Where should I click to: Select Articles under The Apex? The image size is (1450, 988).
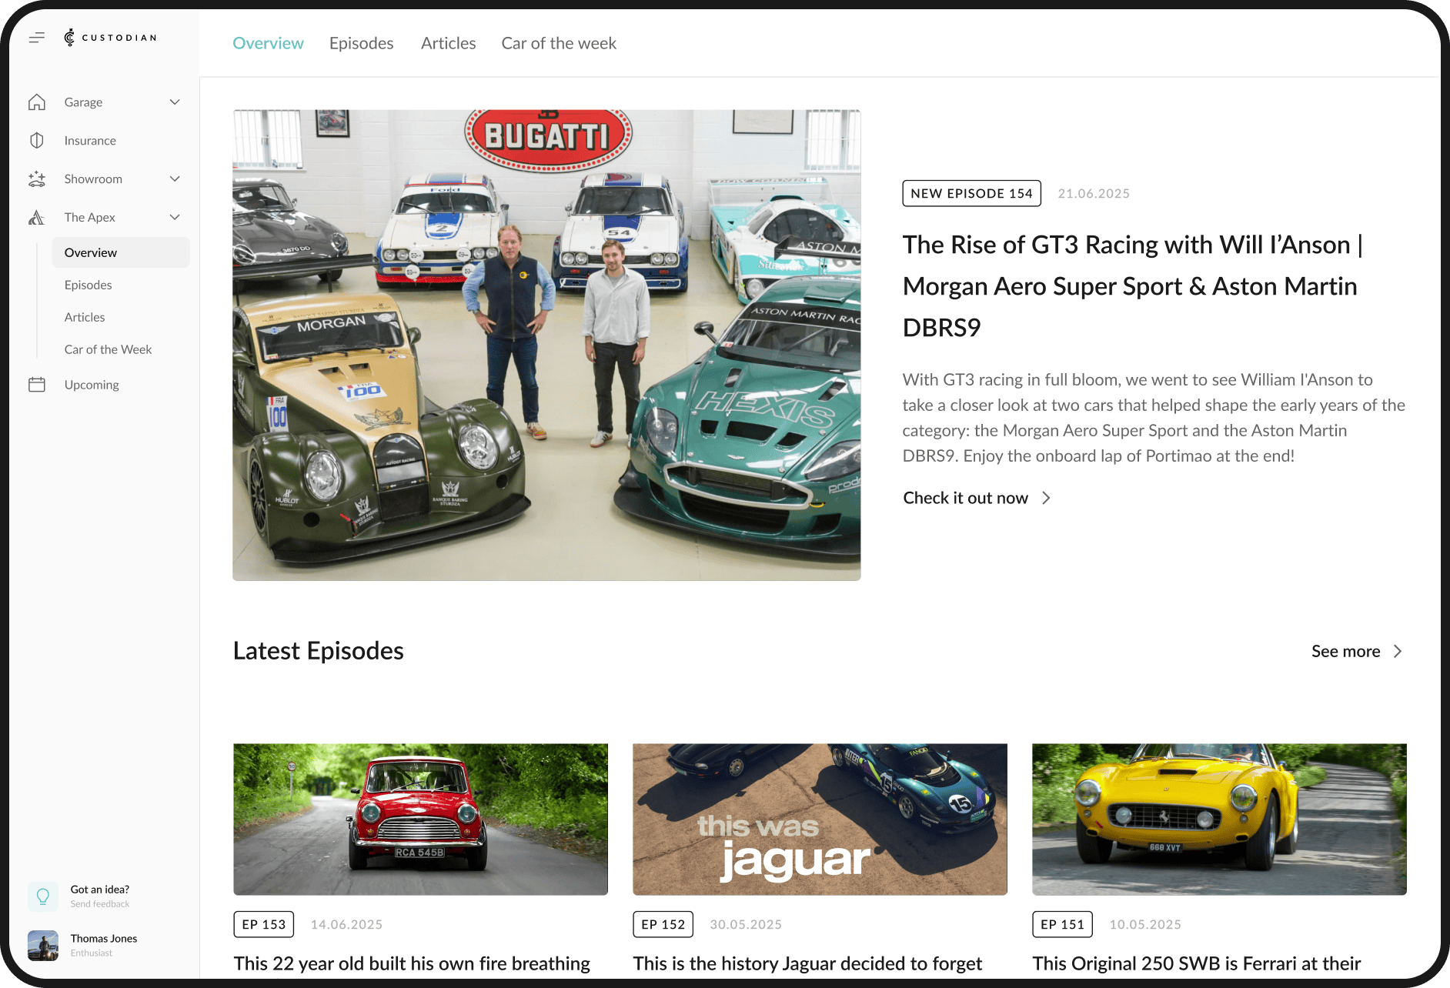click(85, 316)
